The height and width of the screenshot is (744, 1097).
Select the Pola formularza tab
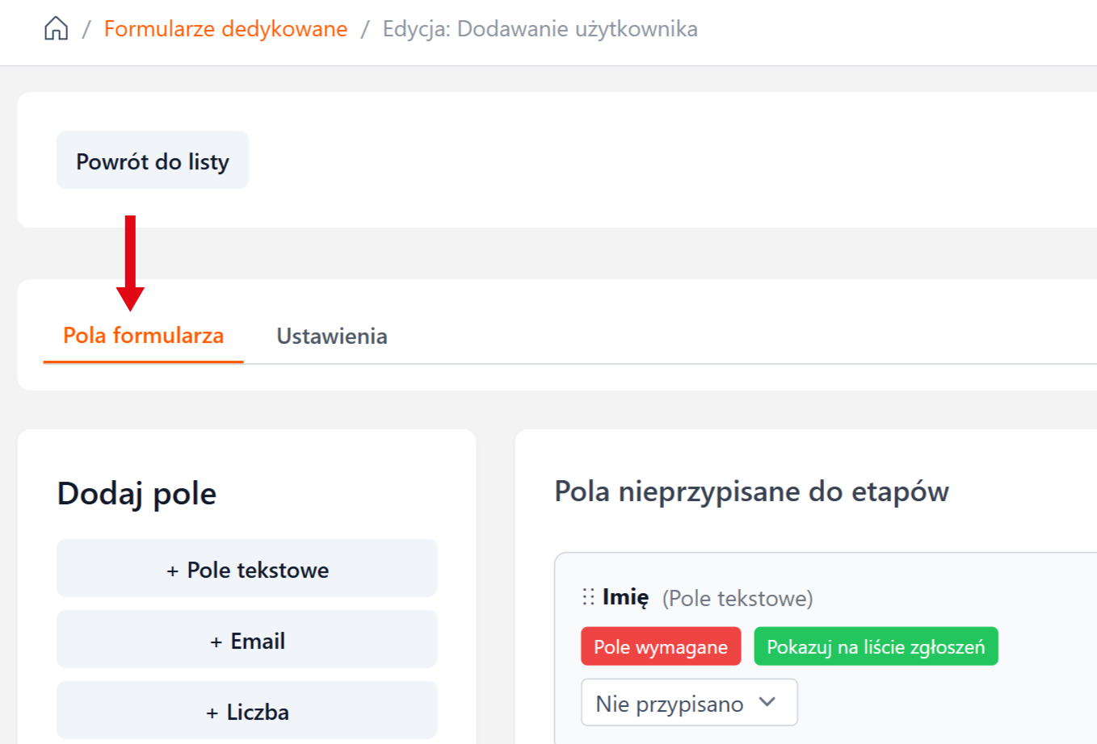point(143,336)
